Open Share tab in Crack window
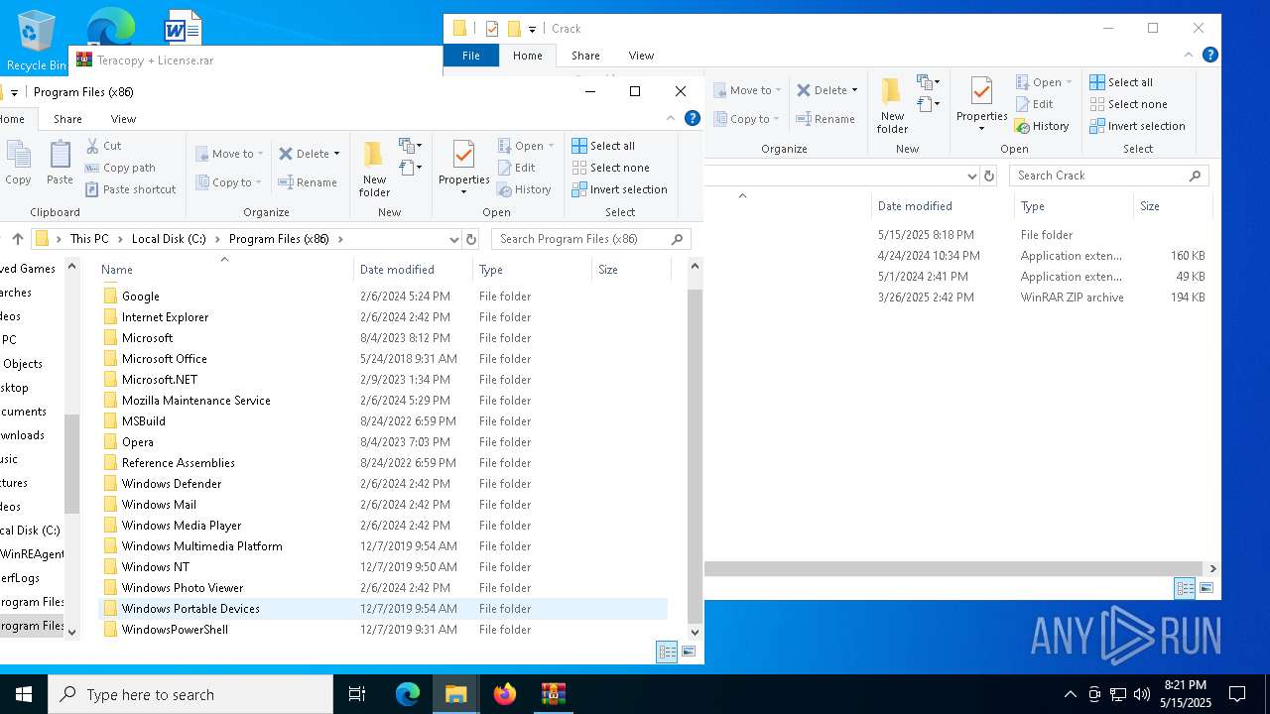The image size is (1270, 714). point(585,56)
